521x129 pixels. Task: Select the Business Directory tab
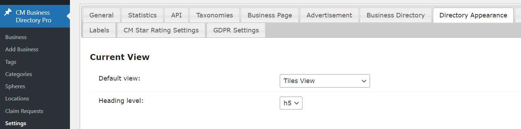pos(396,15)
